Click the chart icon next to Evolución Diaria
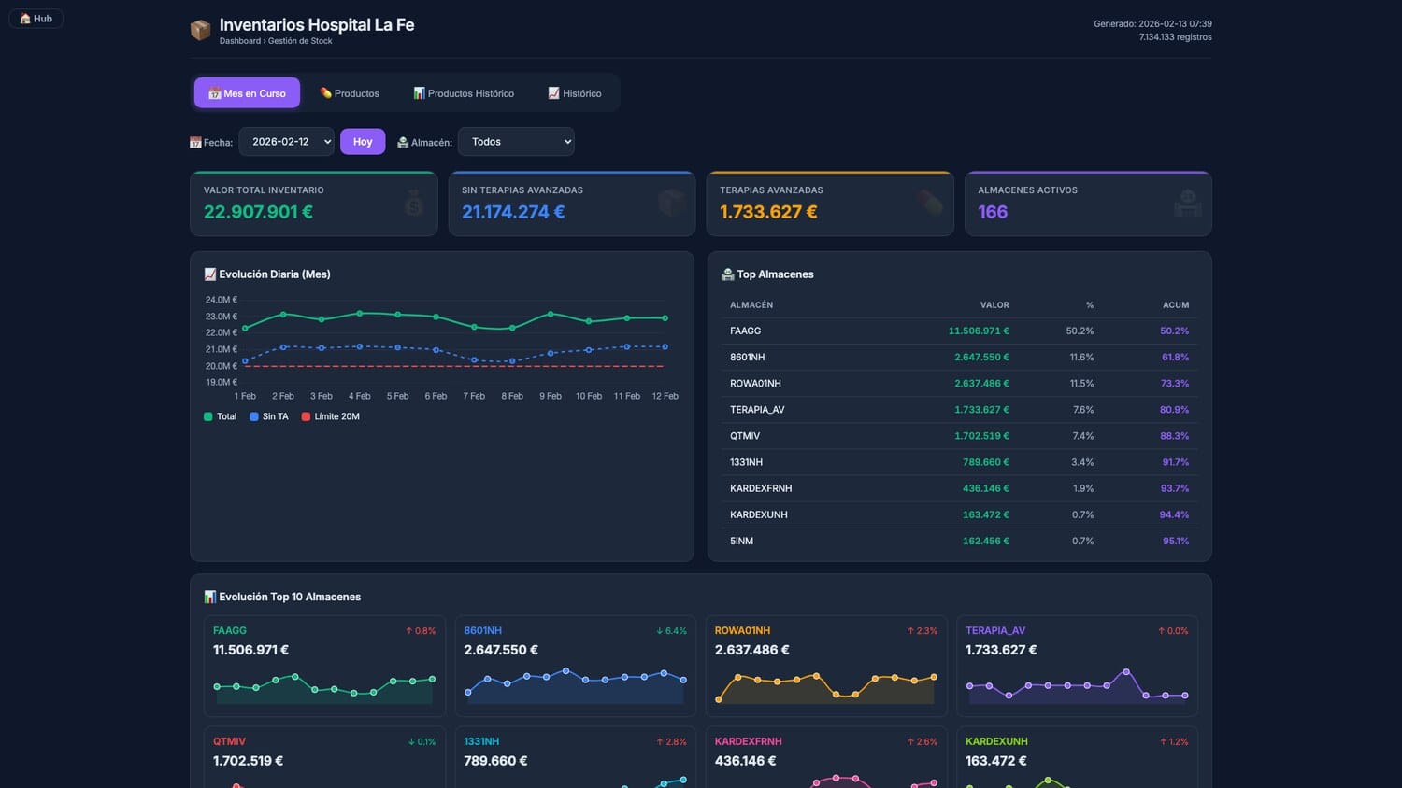 tap(210, 274)
